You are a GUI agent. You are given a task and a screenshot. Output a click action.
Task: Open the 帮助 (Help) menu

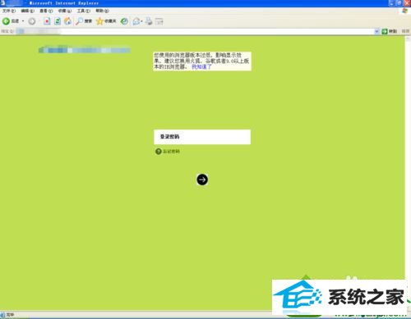[x=102, y=11]
